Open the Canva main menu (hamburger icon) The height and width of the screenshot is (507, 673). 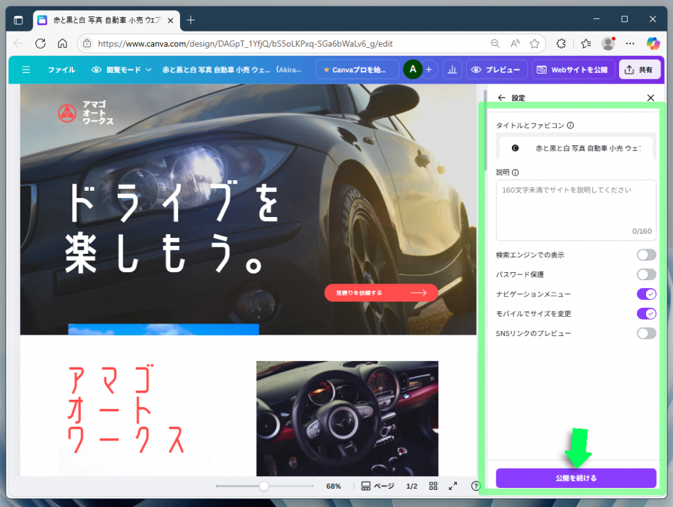26,69
